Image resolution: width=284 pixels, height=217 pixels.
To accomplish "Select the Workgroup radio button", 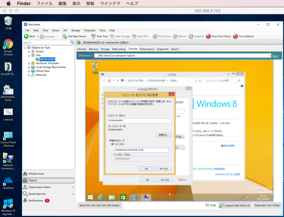I will tap(112, 155).
